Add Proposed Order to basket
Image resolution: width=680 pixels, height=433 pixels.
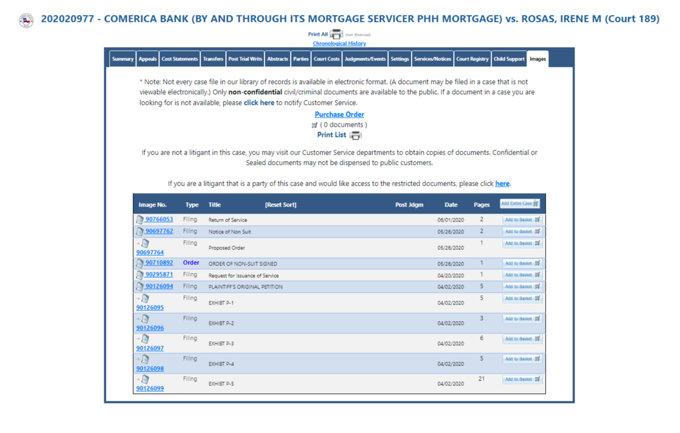[x=522, y=243]
